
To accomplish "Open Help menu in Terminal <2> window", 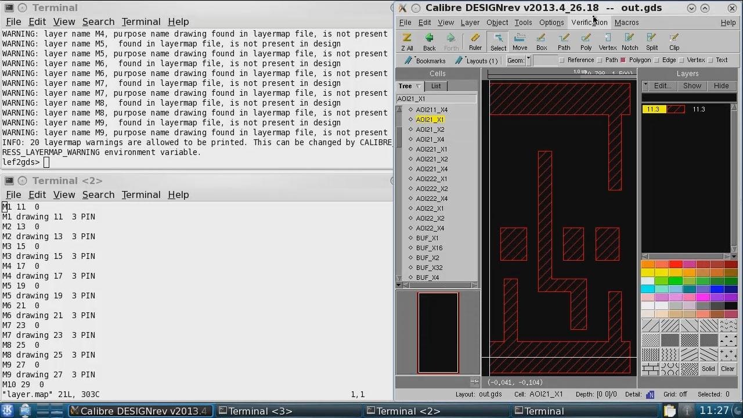I will pyautogui.click(x=178, y=194).
